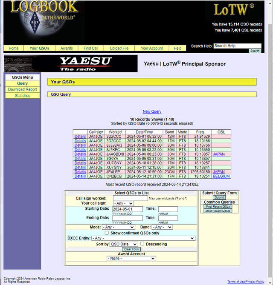The height and width of the screenshot is (285, 273).
Task: Enable Show confirmed QSOs only checkbox
Action: pos(107,233)
